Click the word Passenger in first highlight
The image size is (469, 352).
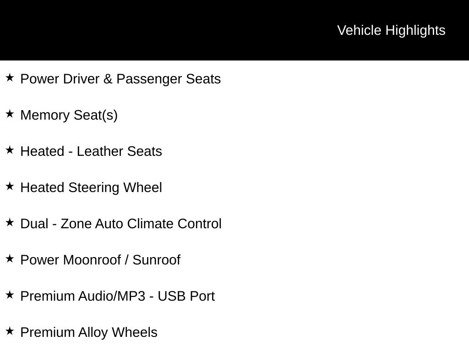pyautogui.click(x=149, y=80)
